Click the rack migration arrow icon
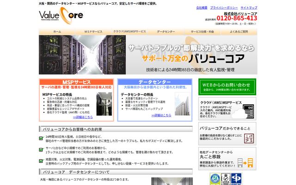This screenshot has height=185, width=296. click(245, 163)
